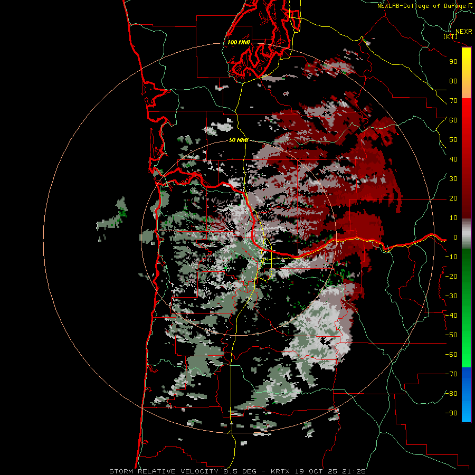This screenshot has width=475, height=475.
Task: Click the -80 scale value
Action: (451, 394)
